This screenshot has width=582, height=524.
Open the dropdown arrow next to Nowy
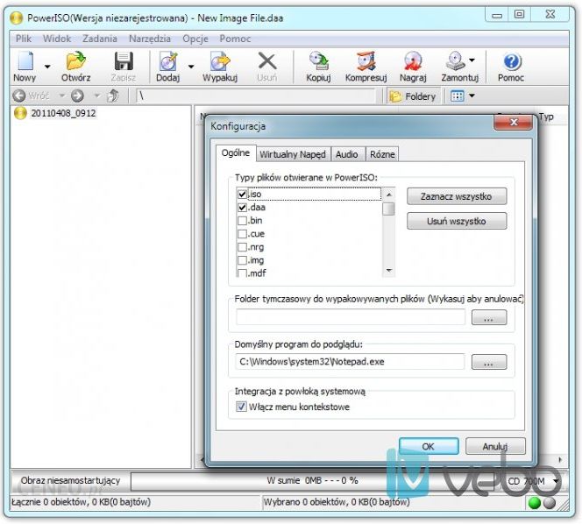pos(47,67)
